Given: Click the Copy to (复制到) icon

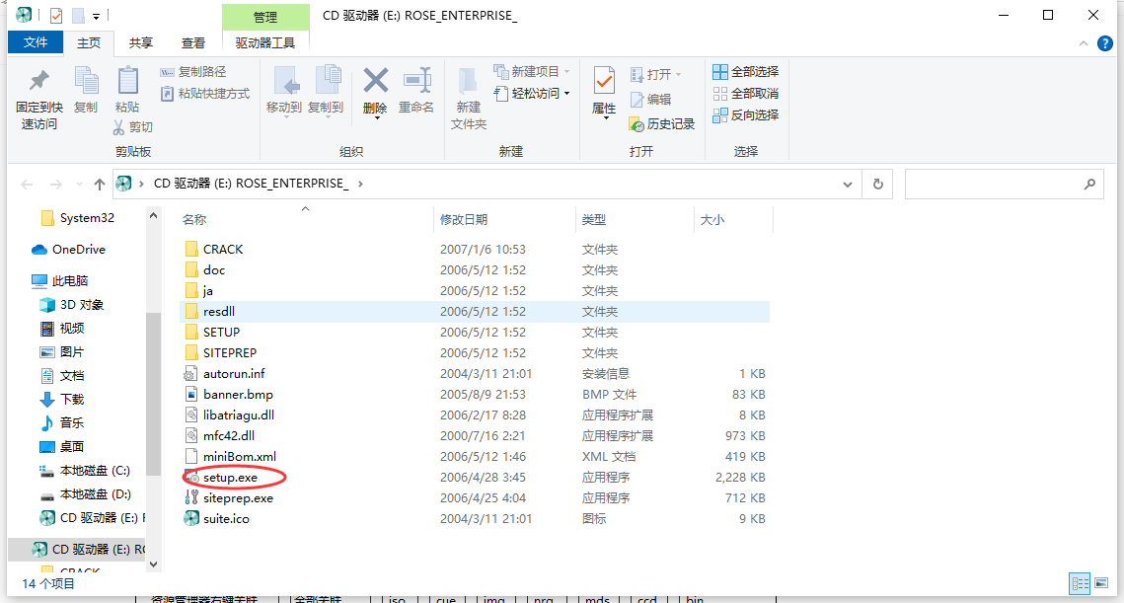Looking at the screenshot, I should [328, 80].
